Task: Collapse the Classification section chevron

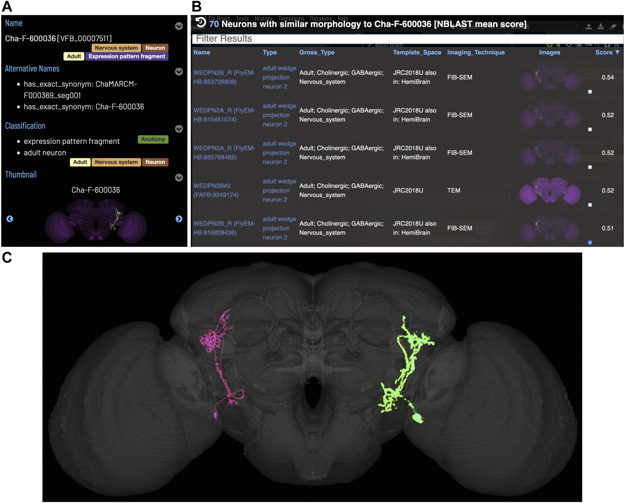Action: [179, 129]
